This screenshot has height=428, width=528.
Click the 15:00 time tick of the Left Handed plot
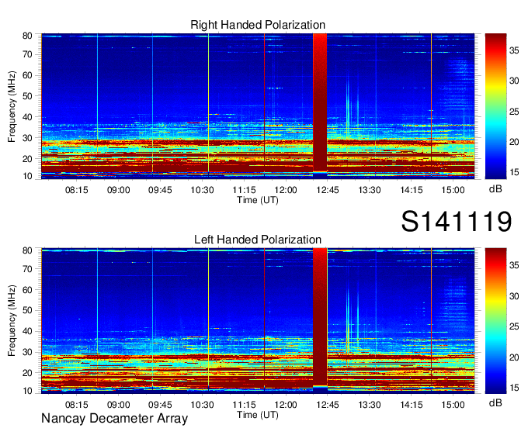click(453, 405)
